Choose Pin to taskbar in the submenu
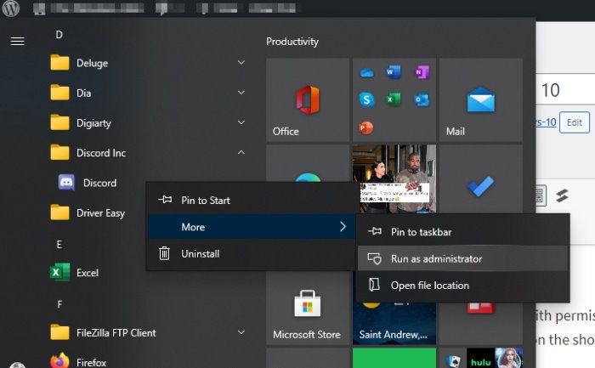 (x=463, y=232)
